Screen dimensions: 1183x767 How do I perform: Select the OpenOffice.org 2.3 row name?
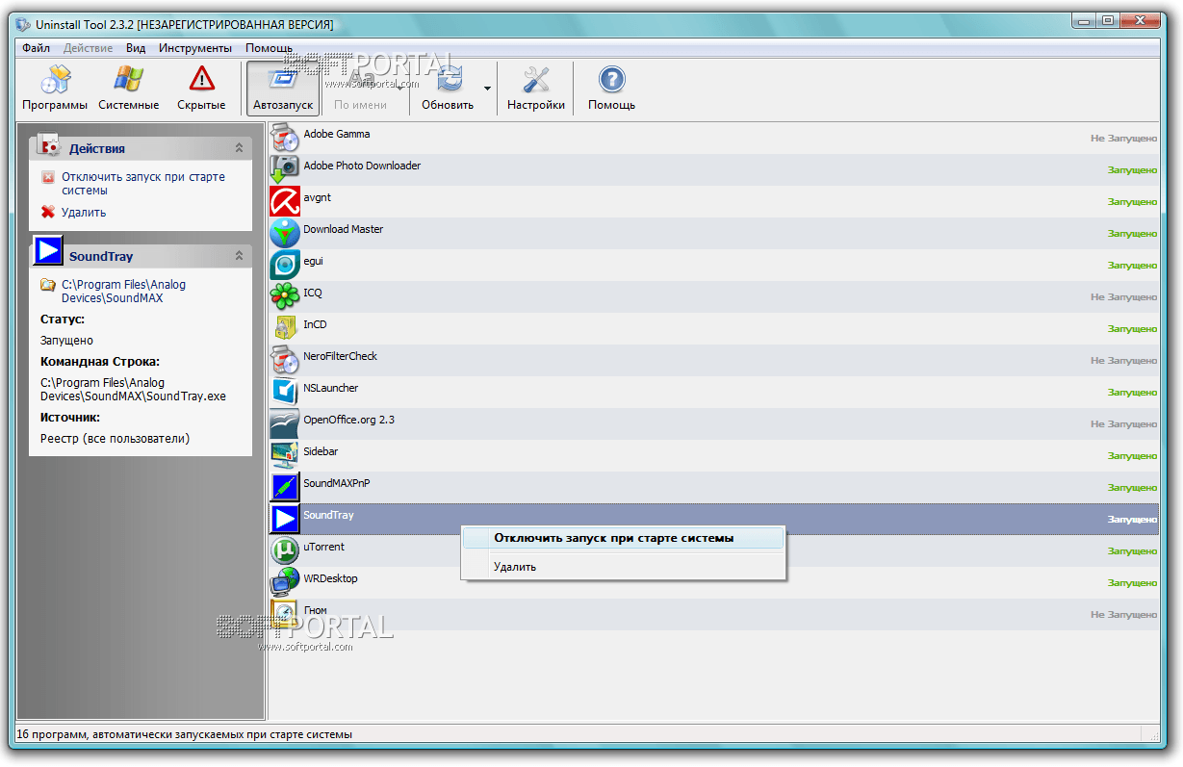point(348,420)
